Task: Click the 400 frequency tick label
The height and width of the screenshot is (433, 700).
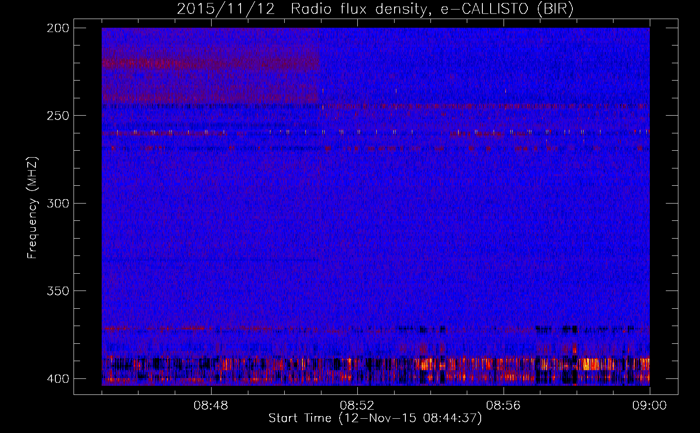Action: [x=58, y=379]
